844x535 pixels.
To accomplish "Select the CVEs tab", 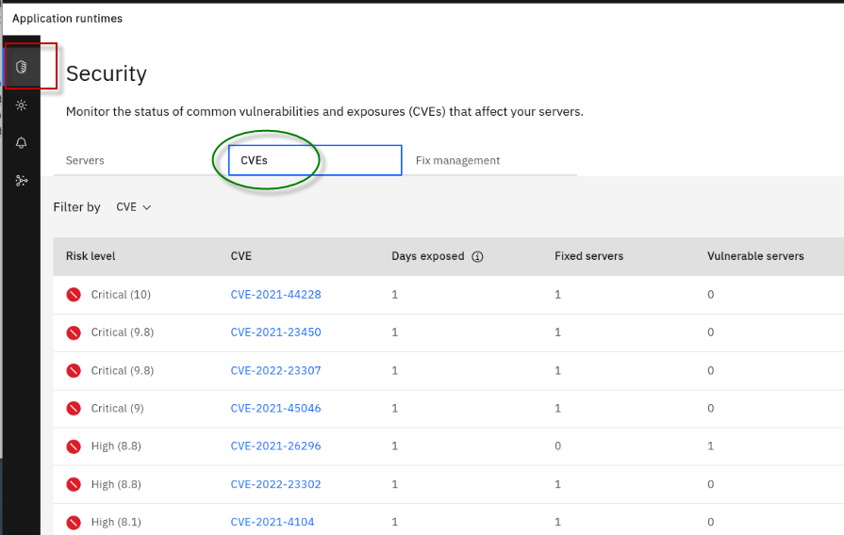I will (255, 160).
